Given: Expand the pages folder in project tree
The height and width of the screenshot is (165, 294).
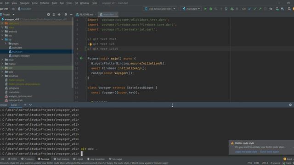Looking at the screenshot, I should 6,44.
